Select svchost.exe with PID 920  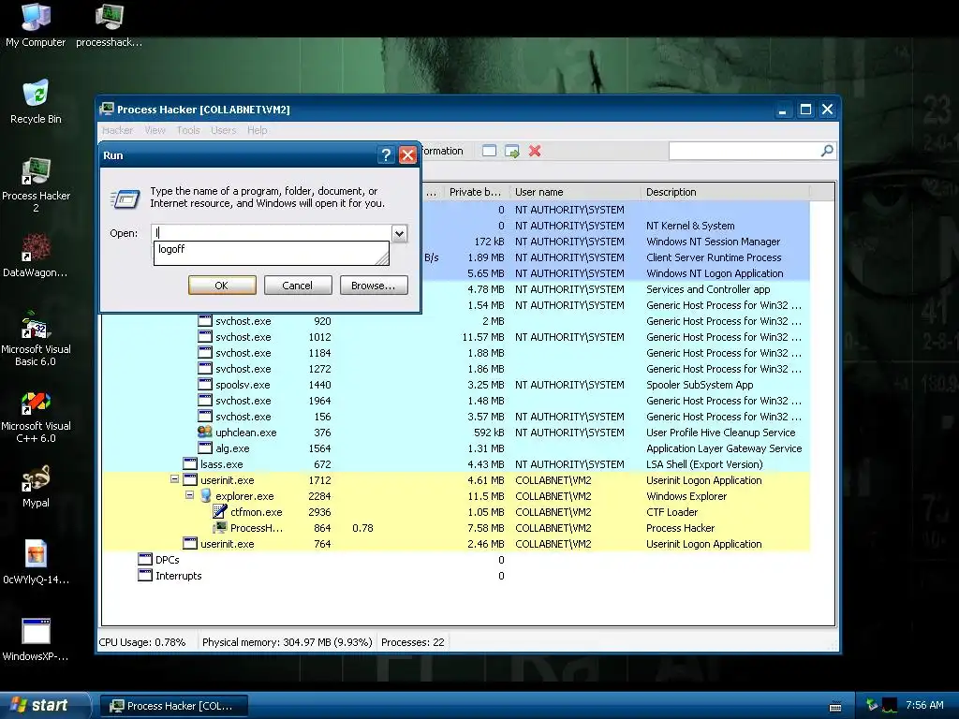coord(455,321)
